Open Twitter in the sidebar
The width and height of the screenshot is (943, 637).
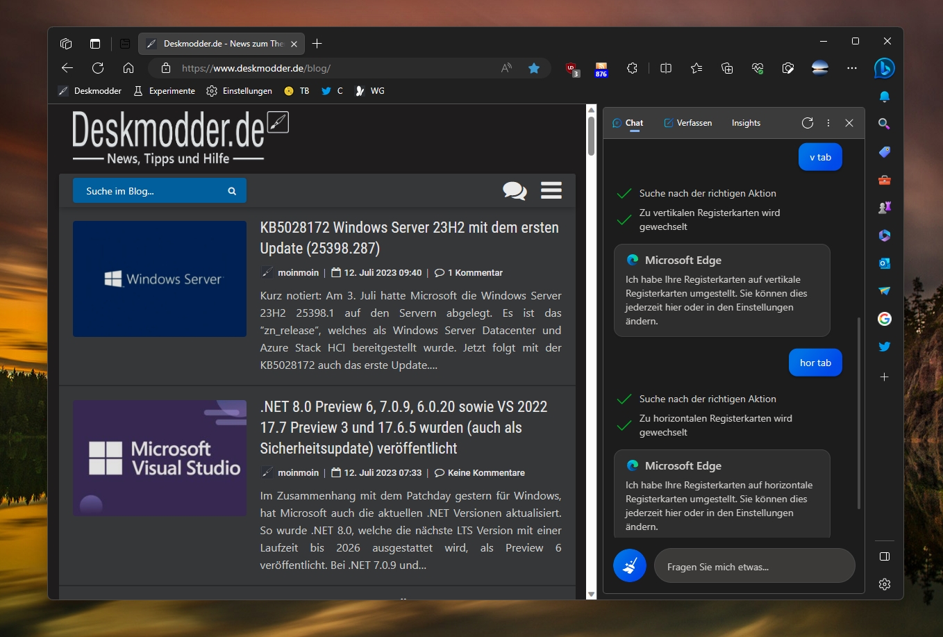tap(884, 347)
